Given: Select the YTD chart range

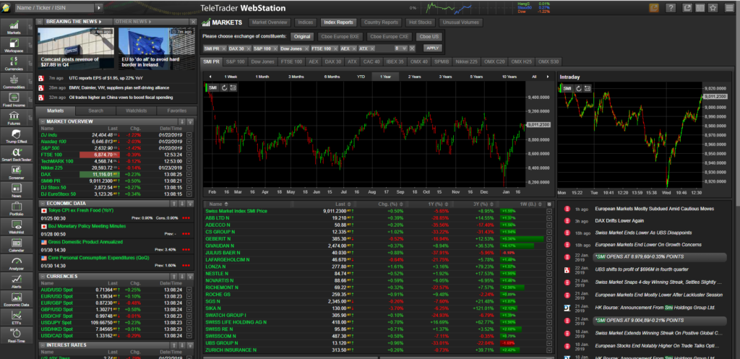Looking at the screenshot, I should [361, 77].
